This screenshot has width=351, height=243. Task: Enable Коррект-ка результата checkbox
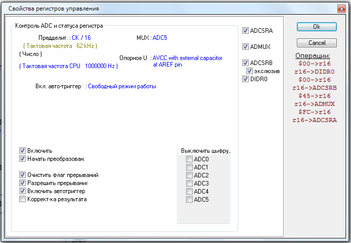pyautogui.click(x=22, y=199)
